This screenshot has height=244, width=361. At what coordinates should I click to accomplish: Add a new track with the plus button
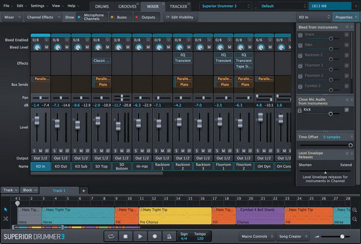pyautogui.click(x=83, y=191)
